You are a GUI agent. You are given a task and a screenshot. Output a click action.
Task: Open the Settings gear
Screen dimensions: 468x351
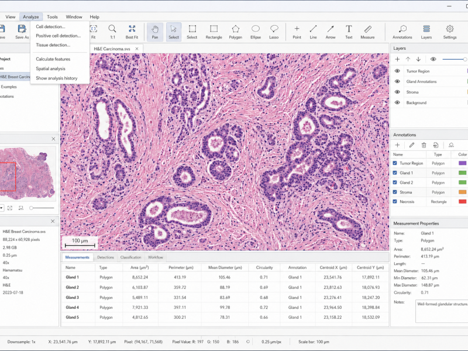pos(450,32)
